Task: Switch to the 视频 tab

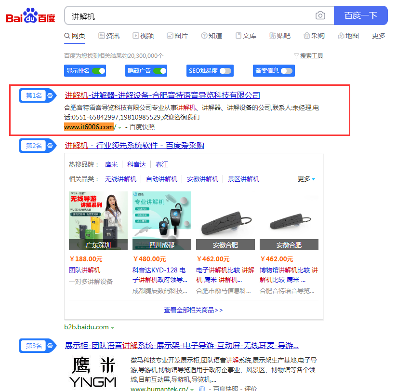Action: click(143, 36)
